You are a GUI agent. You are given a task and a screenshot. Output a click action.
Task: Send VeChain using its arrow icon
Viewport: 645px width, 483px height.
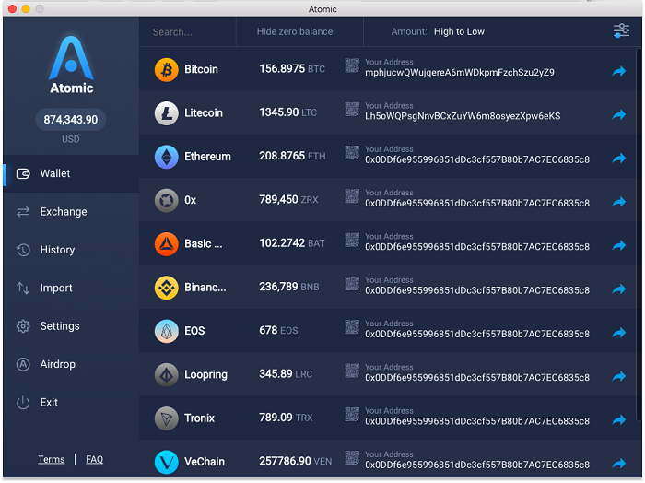[x=618, y=464]
